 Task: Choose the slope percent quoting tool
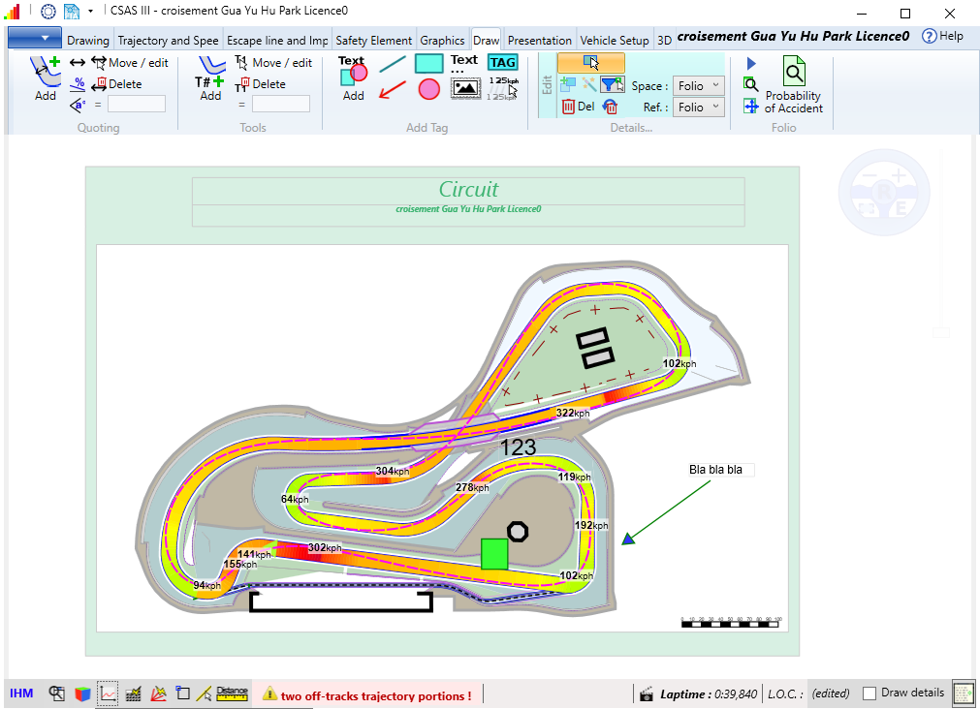click(x=78, y=83)
